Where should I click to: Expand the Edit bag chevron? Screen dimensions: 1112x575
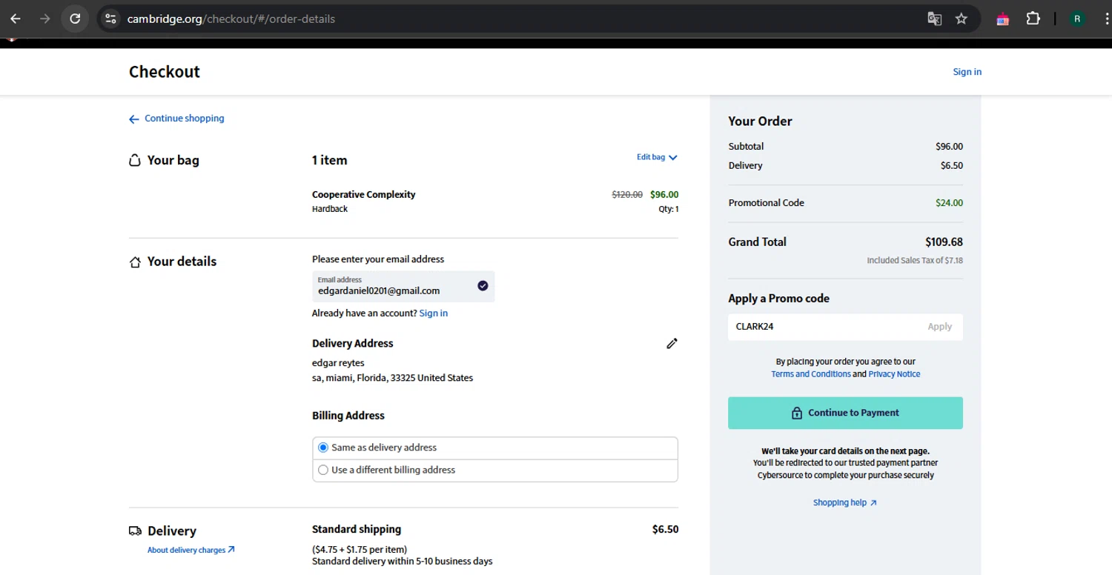[x=673, y=158]
